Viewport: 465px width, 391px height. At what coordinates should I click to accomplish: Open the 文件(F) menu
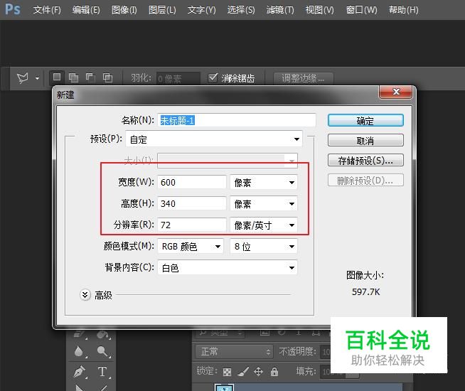click(x=47, y=10)
